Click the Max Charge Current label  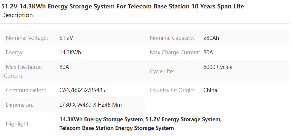click(175, 52)
